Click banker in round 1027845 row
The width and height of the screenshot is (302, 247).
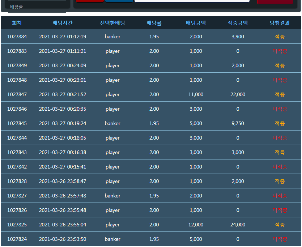[112, 123]
